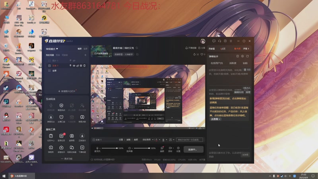Image resolution: width=318 pixels, height=179 pixels.
Task: Open the 弹幕秀 tool
Action: coord(51,149)
